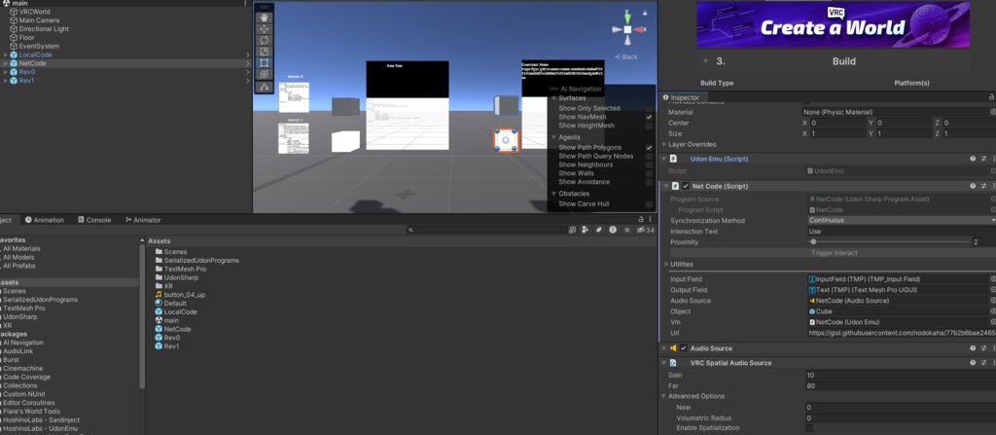Select the Rotate tool in scene toolbar
This screenshot has height=435, width=996.
pos(265,40)
